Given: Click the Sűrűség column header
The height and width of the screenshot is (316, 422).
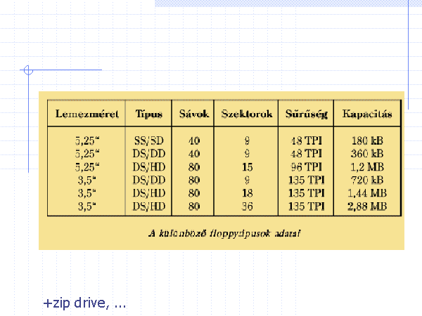Looking at the screenshot, I should (305, 114).
